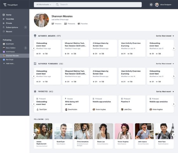Click the Home sidebar icon
This screenshot has width=178, height=153.
pyautogui.click(x=3, y=15)
